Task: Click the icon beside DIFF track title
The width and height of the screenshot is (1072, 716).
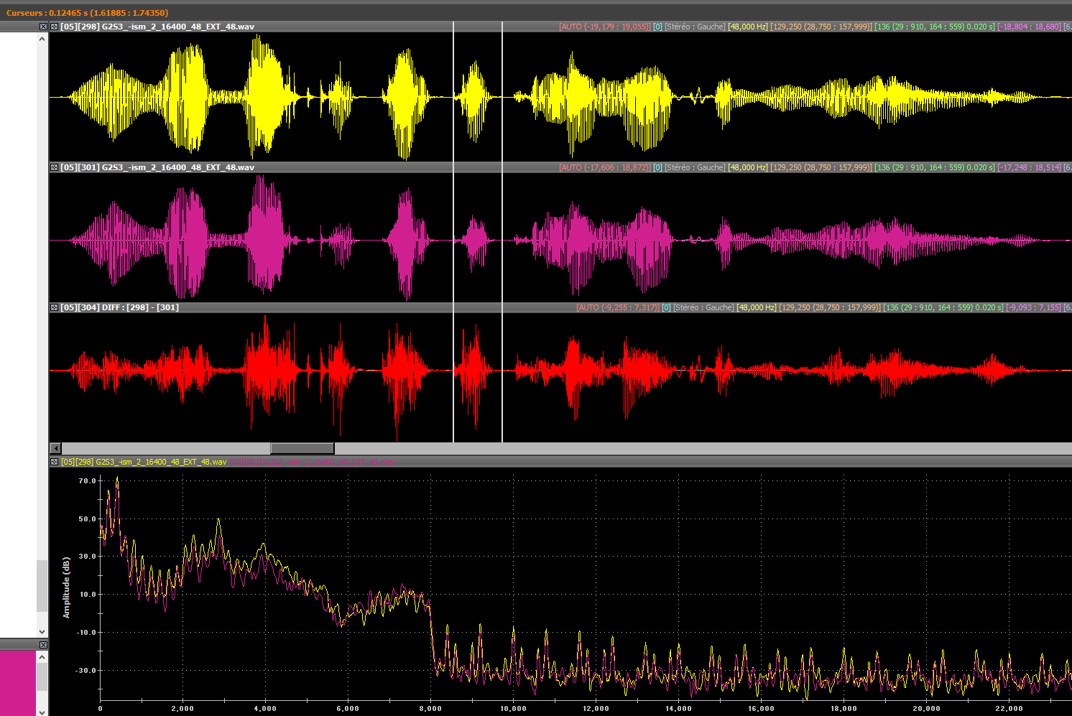Action: tap(54, 307)
